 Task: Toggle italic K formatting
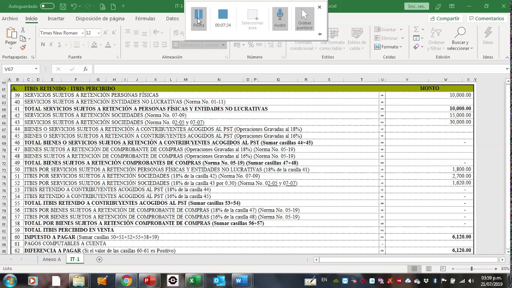click(51, 45)
